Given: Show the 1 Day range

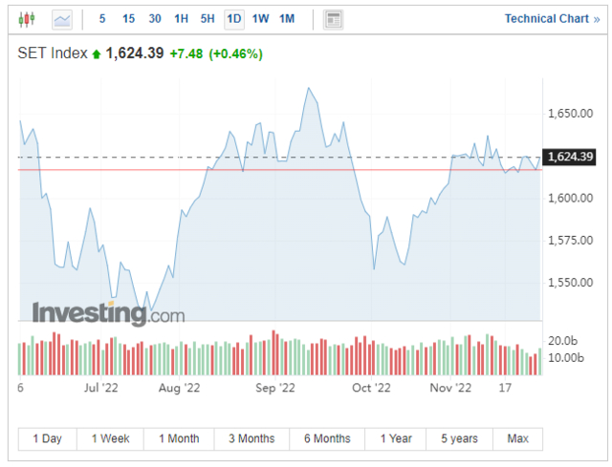Looking at the screenshot, I should click(48, 438).
